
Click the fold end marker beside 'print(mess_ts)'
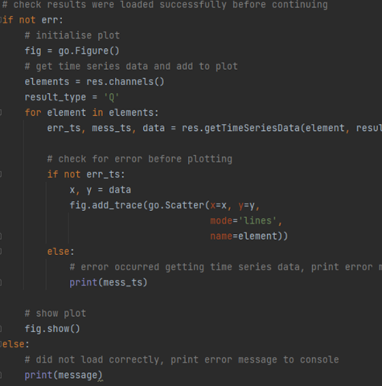(x=2, y=282)
